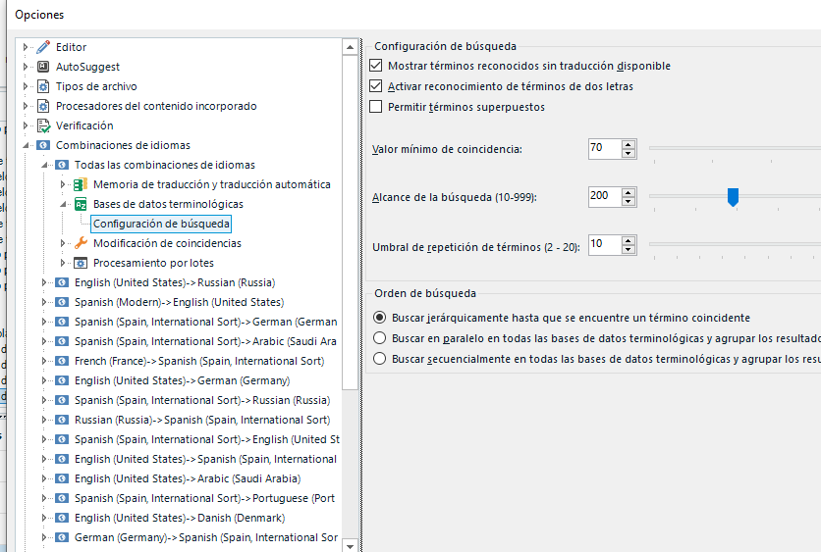Screen dimensions: 821x552
Task: Click the Umbral de repetición slider track
Action: pyautogui.click(x=736, y=244)
